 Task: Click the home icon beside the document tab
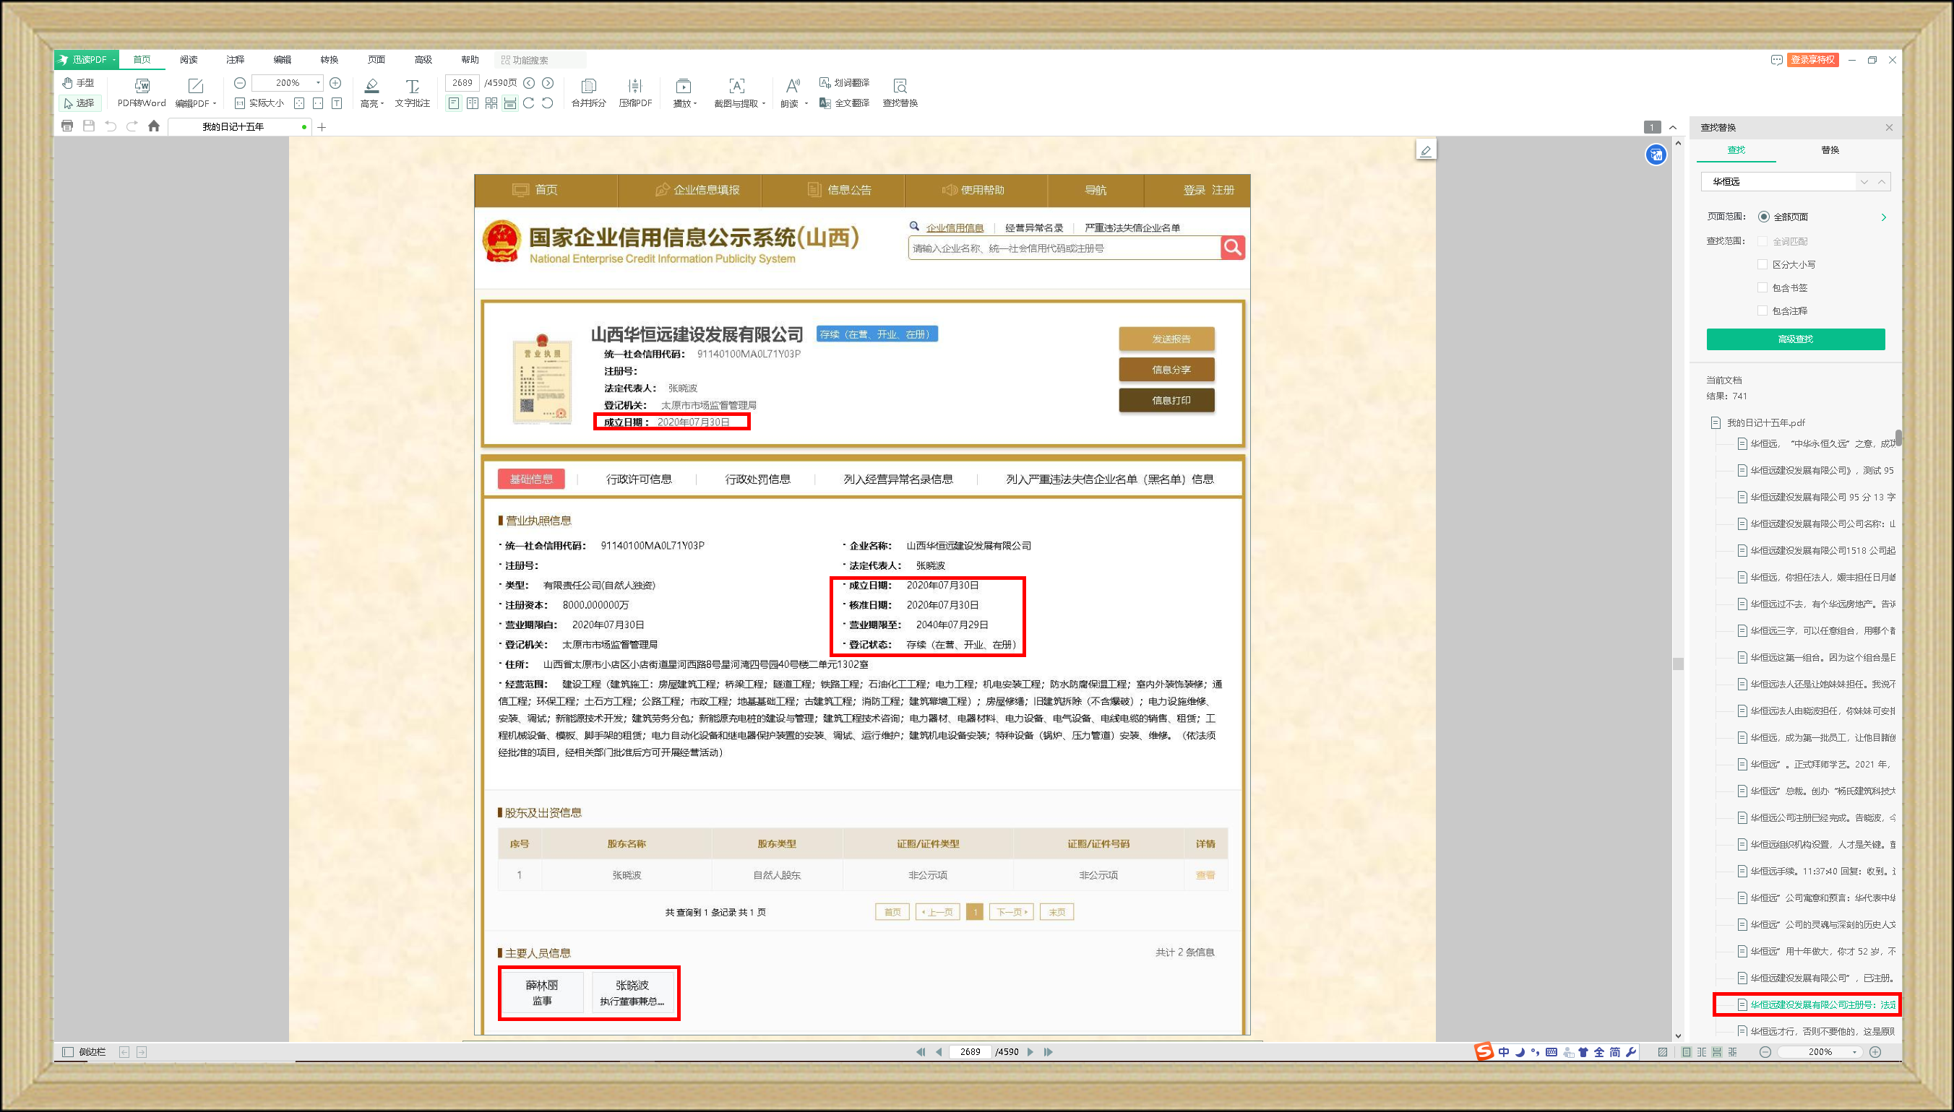(154, 126)
